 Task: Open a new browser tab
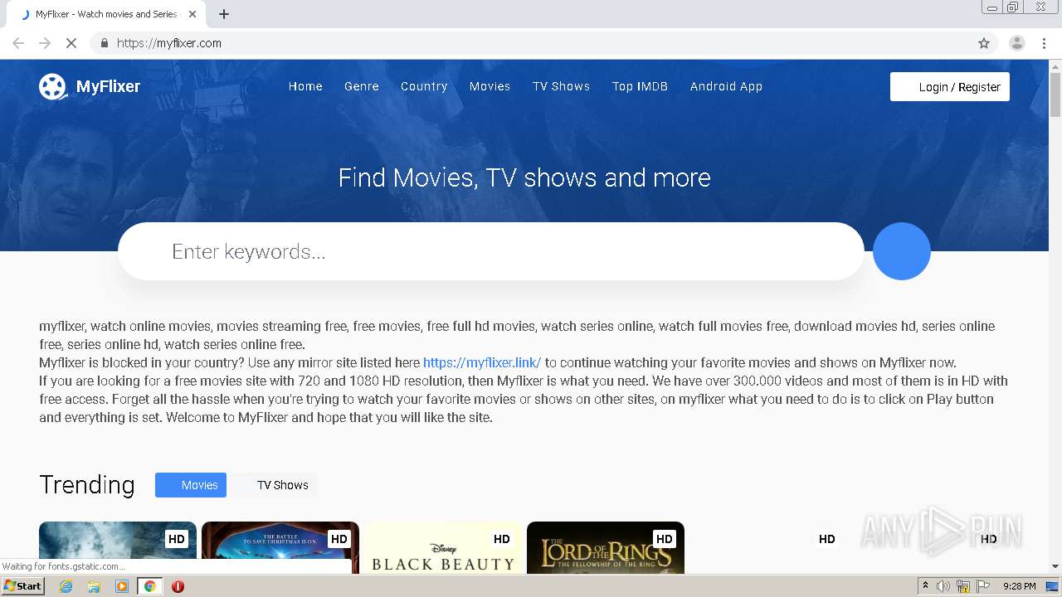click(x=224, y=14)
